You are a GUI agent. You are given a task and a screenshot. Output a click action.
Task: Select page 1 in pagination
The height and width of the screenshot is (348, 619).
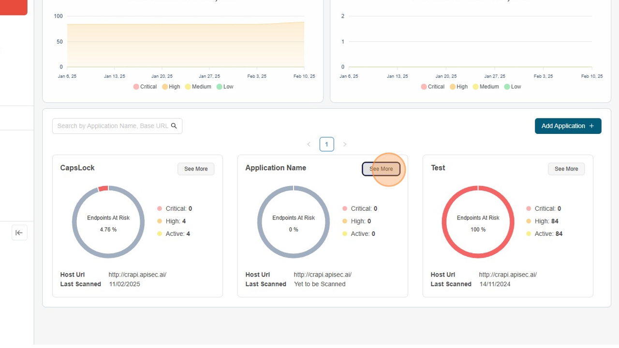(x=326, y=145)
